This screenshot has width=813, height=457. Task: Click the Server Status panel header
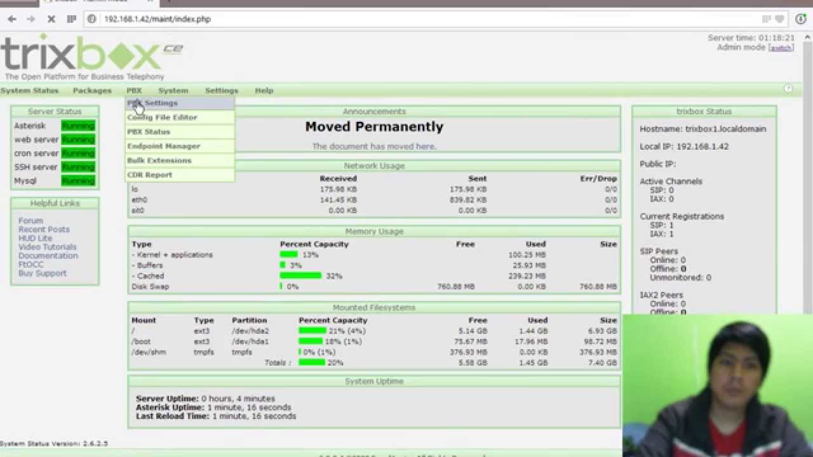click(55, 112)
